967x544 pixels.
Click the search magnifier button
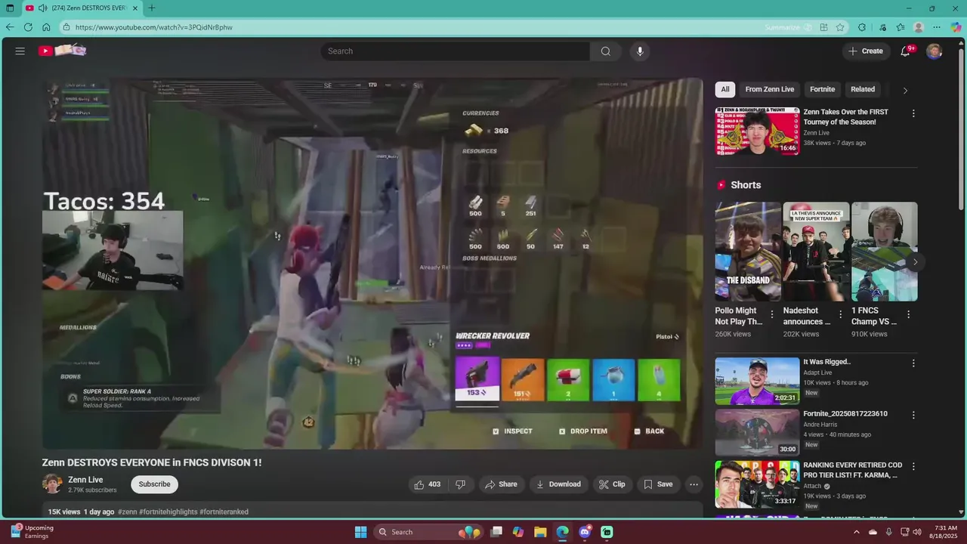[x=606, y=51]
